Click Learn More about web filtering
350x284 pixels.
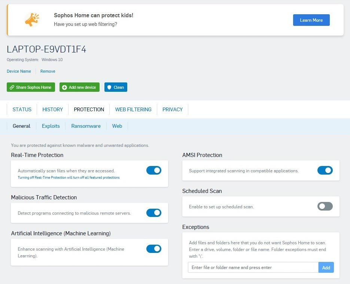[311, 20]
